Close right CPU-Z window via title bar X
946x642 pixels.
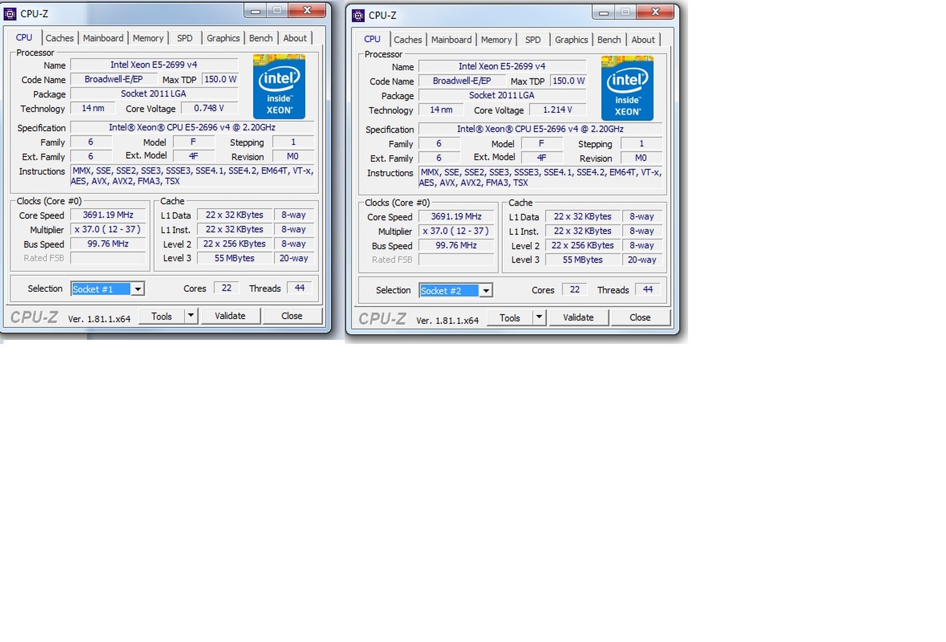coord(655,12)
